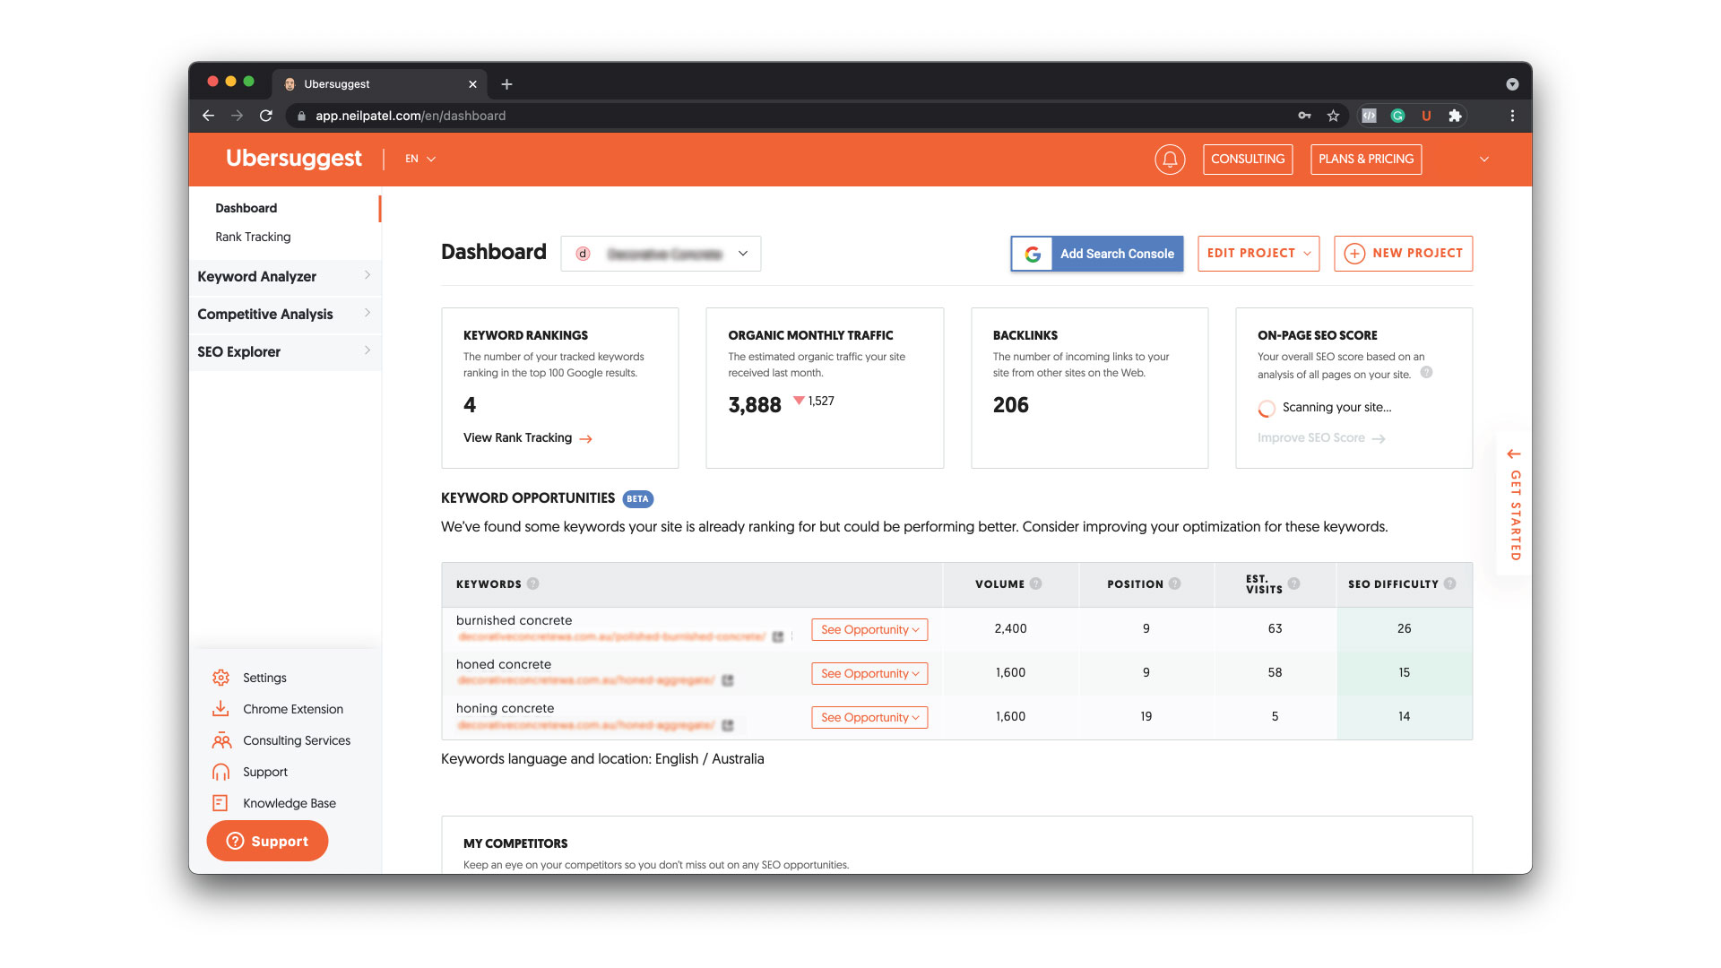Click the Settings gear icon in the sidebar
The image size is (1721, 968).
click(221, 678)
